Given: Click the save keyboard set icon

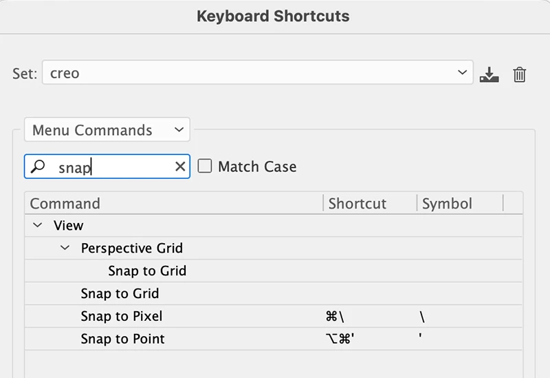Looking at the screenshot, I should pyautogui.click(x=489, y=74).
